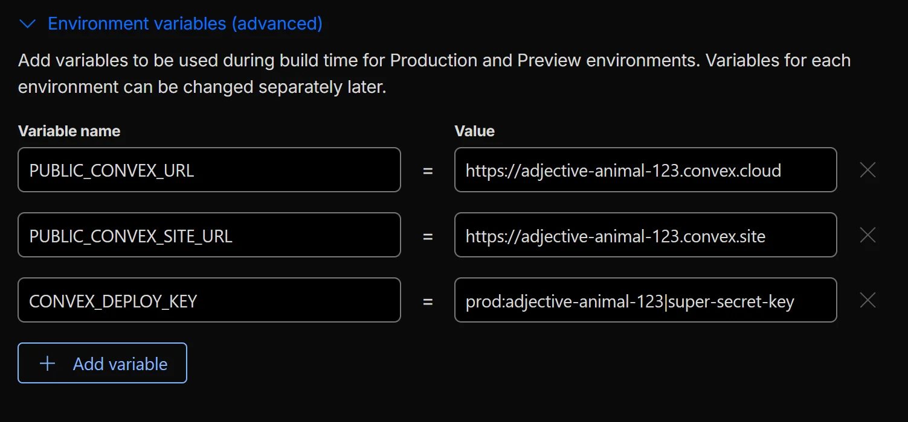
Task: Click the Environment variables (advanced) link text
Action: 185,23
